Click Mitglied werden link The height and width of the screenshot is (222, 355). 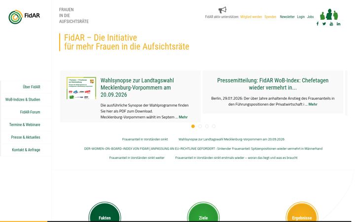(251, 17)
